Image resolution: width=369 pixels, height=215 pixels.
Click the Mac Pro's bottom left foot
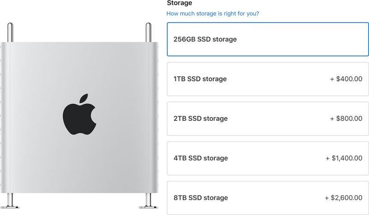[x=10, y=201]
